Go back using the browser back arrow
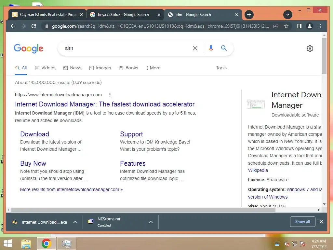Screen dimensions: 333x250 (13, 26)
